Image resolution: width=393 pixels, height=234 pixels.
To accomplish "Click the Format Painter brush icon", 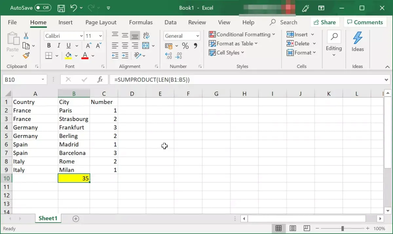I will click(x=26, y=56).
